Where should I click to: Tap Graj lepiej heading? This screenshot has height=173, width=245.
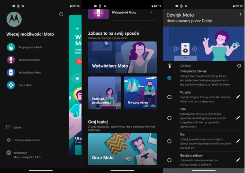[98, 122]
